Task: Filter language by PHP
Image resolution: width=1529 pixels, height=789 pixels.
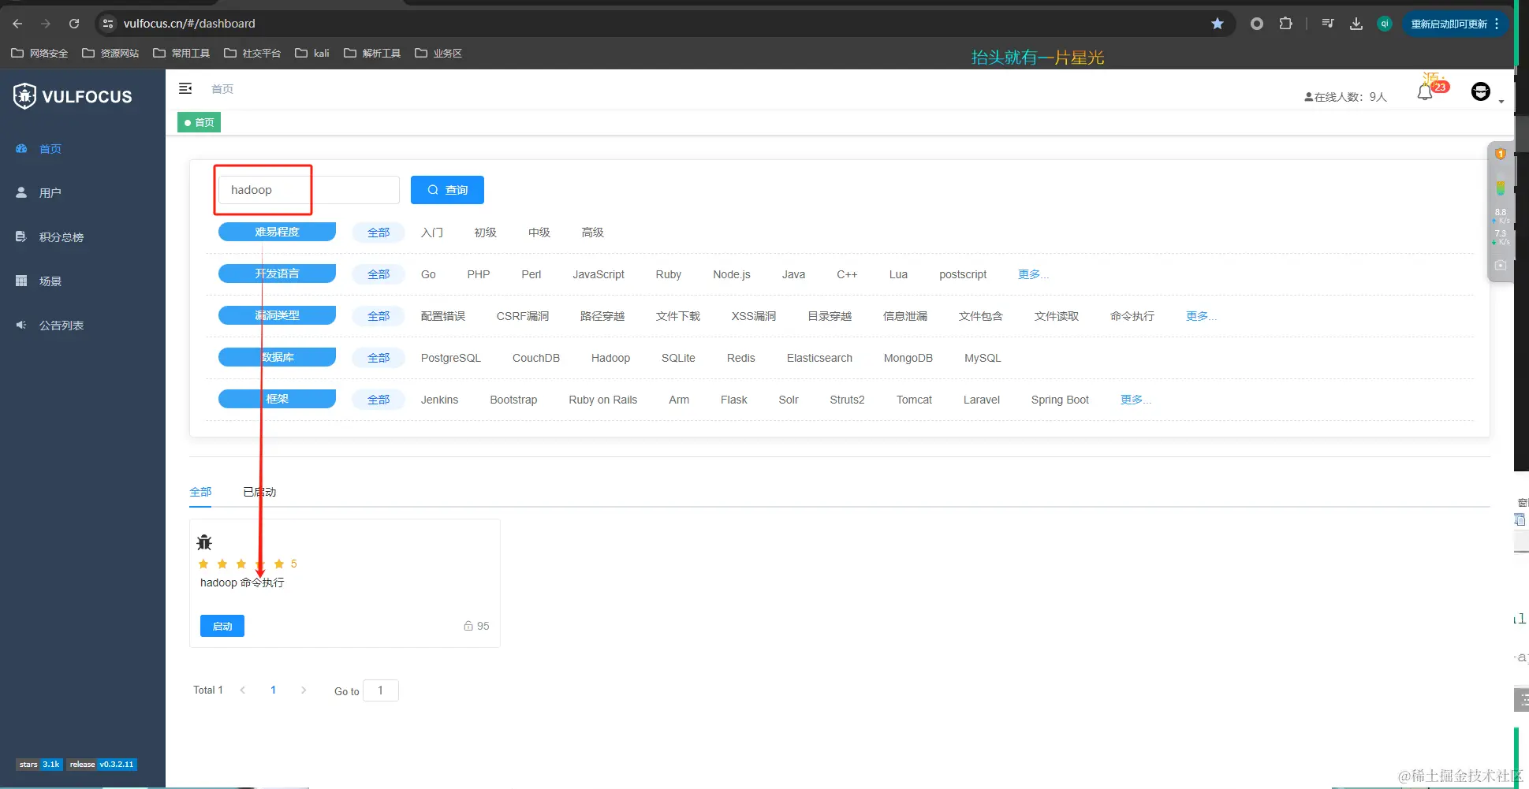Action: point(479,274)
